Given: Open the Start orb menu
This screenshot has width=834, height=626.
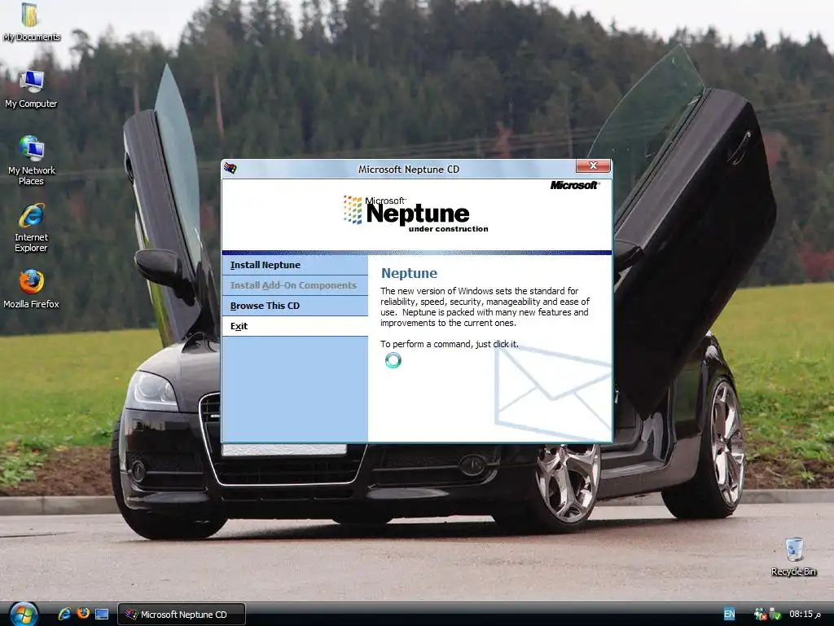Looking at the screenshot, I should pos(24,615).
